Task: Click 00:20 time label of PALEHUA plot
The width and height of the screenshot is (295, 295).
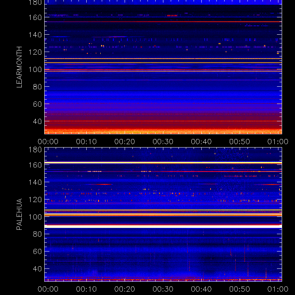Action: click(125, 289)
